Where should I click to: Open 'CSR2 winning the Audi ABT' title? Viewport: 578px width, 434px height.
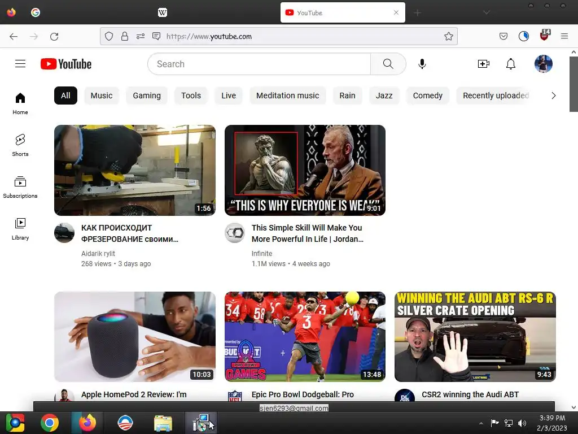point(470,394)
